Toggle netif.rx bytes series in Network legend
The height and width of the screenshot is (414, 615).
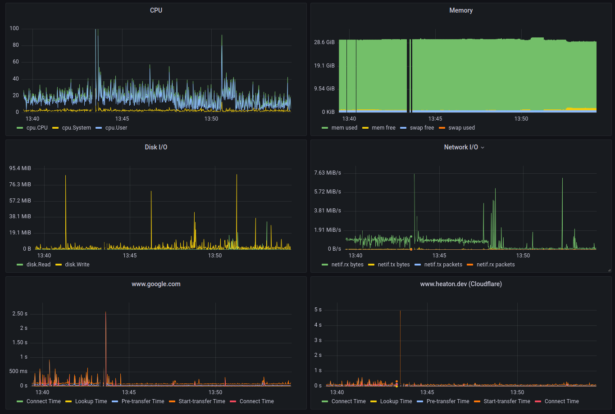click(347, 265)
